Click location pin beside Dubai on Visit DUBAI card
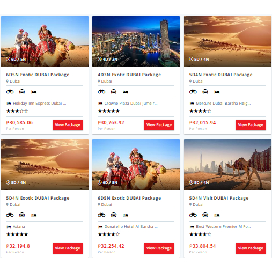The width and height of the screenshot is (272, 272). pos(190,204)
